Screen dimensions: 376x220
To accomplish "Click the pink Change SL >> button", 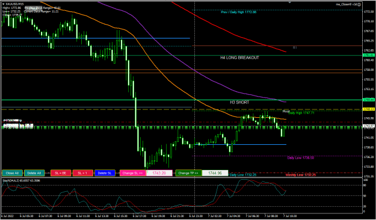I will coord(132,173).
